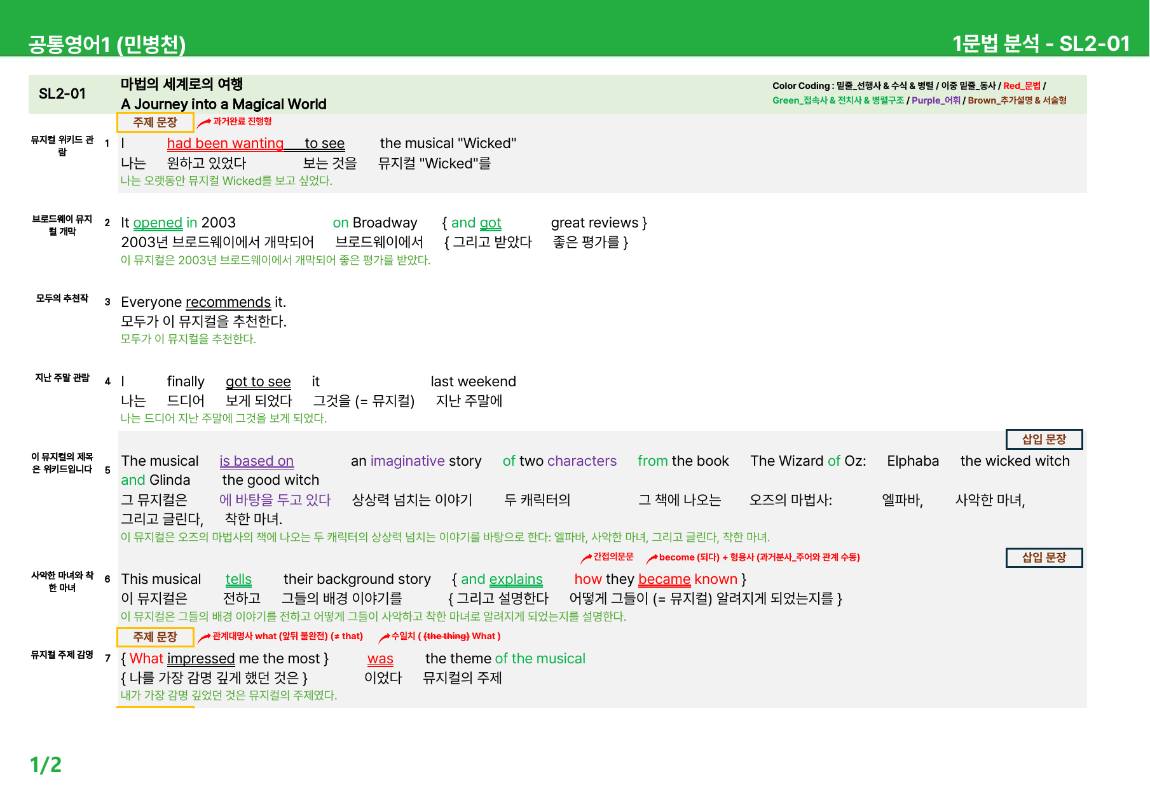Click The Wizard of Oz: in sentence 5
Screen dimensions: 1150x812
[x=808, y=461]
